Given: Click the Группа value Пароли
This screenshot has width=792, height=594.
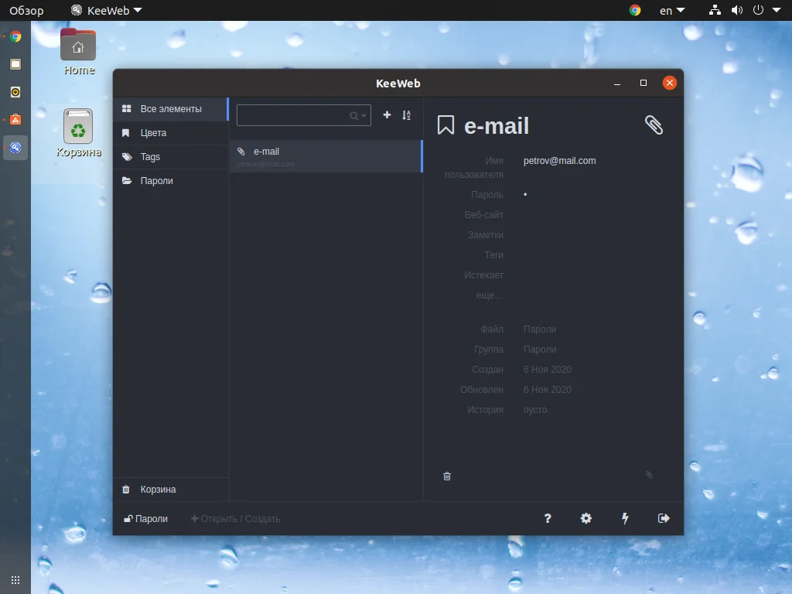Looking at the screenshot, I should pyautogui.click(x=540, y=350).
